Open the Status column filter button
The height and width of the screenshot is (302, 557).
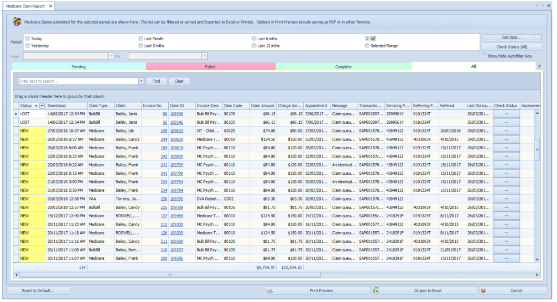42,106
